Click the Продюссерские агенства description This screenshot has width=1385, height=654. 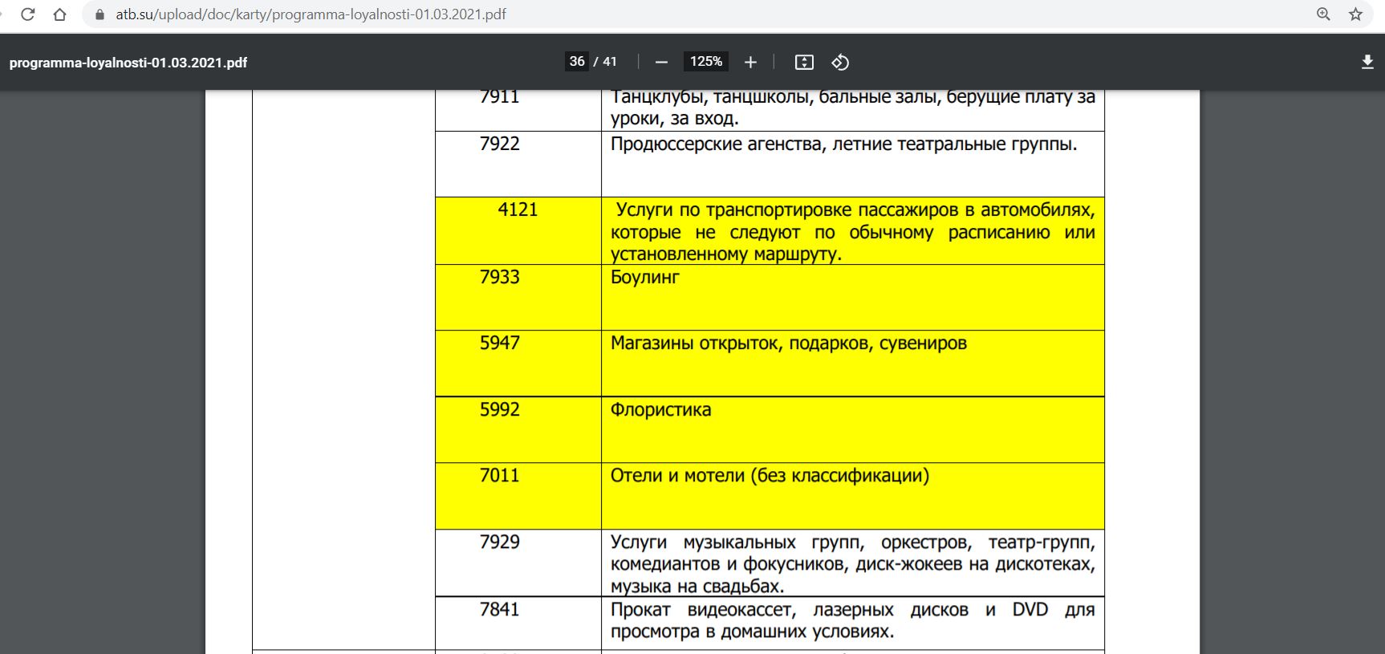click(x=844, y=144)
